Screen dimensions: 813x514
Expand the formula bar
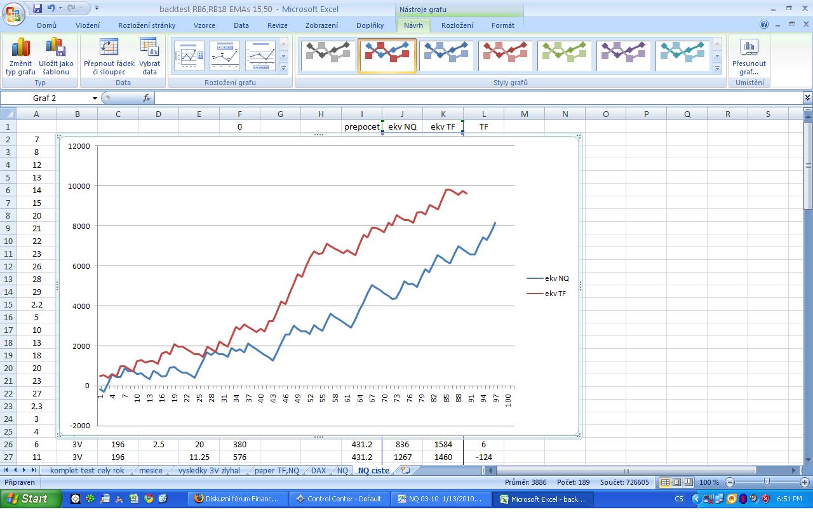pyautogui.click(x=807, y=98)
